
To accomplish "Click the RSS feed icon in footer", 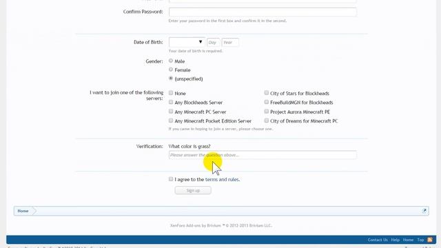I will (430, 240).
